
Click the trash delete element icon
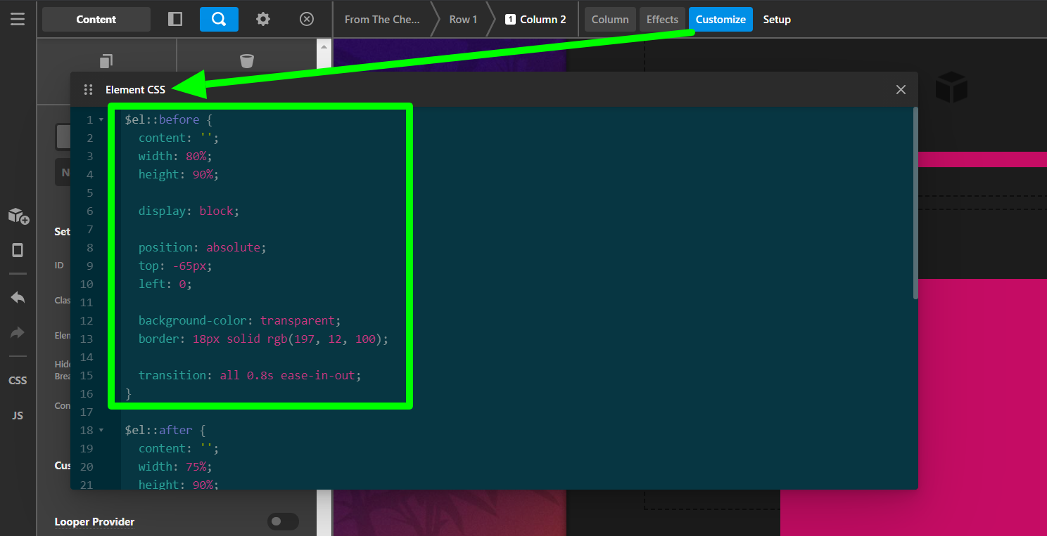(246, 60)
